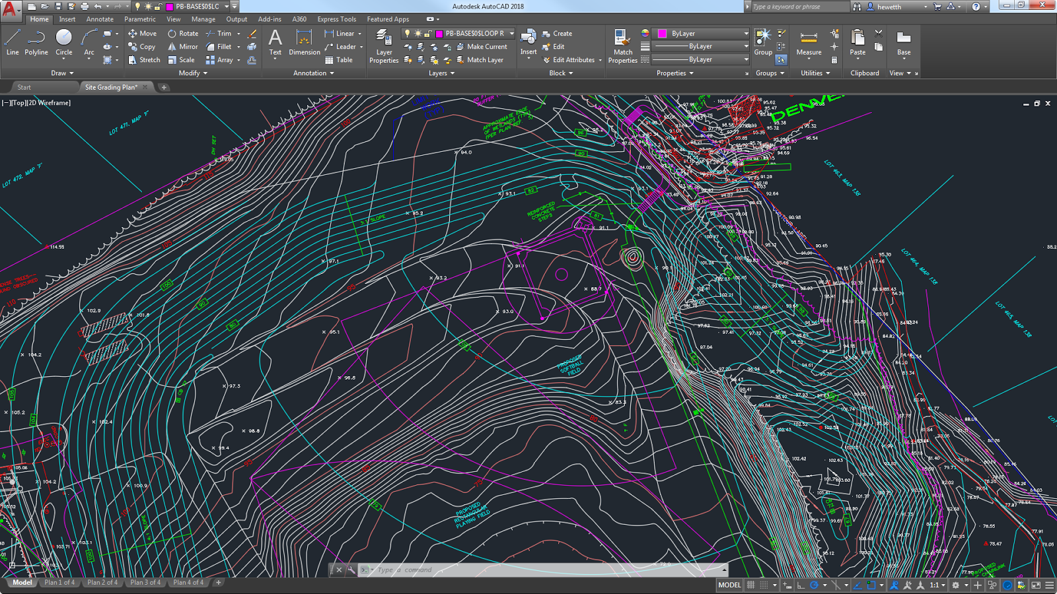Open the Plan 2 of 4 layout tab
Screen dimensions: 1057x594
[102, 583]
